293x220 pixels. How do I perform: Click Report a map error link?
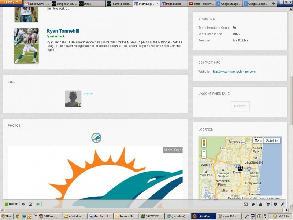pos(270,198)
